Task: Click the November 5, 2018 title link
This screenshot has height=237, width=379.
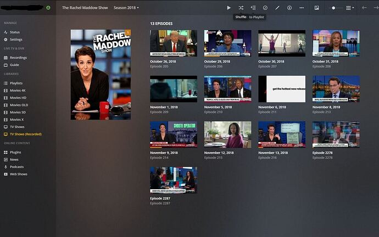Action: click(218, 107)
